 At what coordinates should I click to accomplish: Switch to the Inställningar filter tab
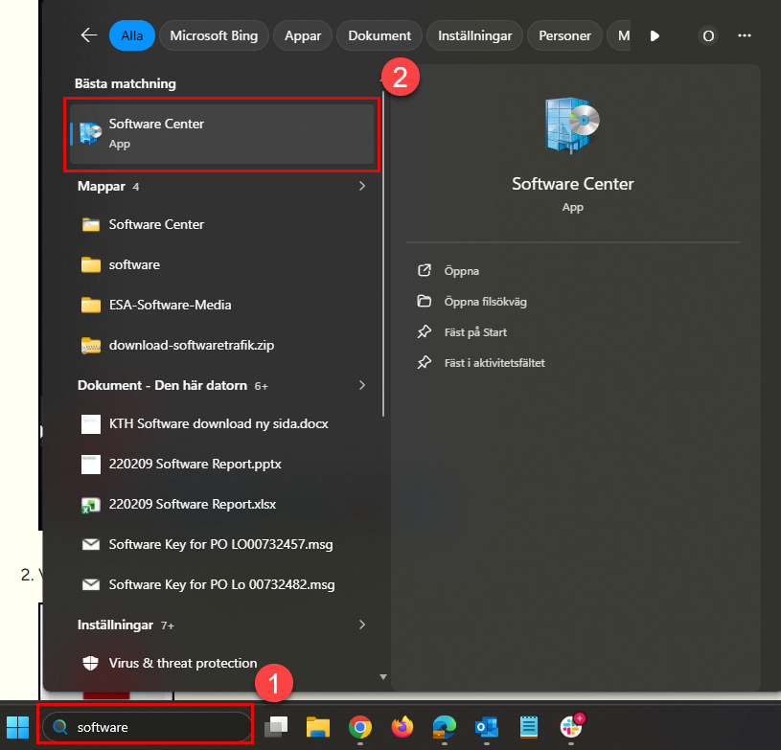click(x=474, y=35)
